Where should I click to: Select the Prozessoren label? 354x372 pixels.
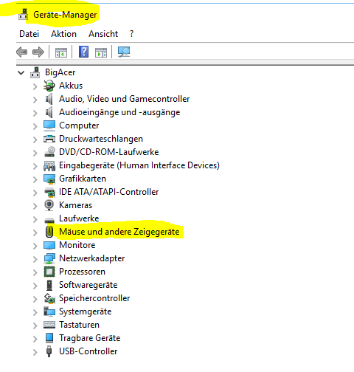82,272
